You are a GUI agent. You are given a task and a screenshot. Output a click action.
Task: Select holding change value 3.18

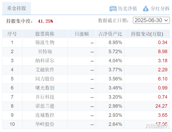pos(163,61)
